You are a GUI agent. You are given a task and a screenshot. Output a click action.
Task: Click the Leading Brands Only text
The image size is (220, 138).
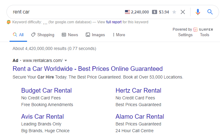point(41,124)
